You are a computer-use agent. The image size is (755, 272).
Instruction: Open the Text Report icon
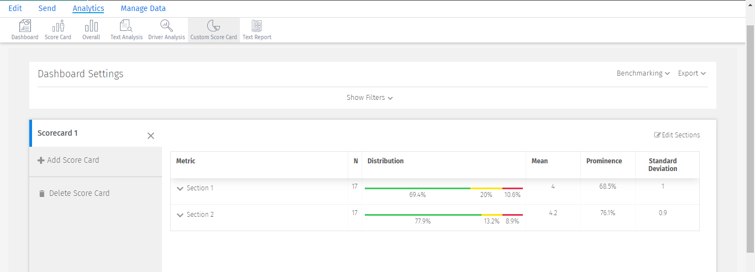tap(257, 26)
